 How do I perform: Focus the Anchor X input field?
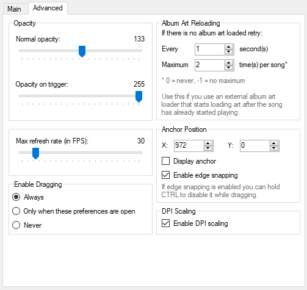coord(189,146)
